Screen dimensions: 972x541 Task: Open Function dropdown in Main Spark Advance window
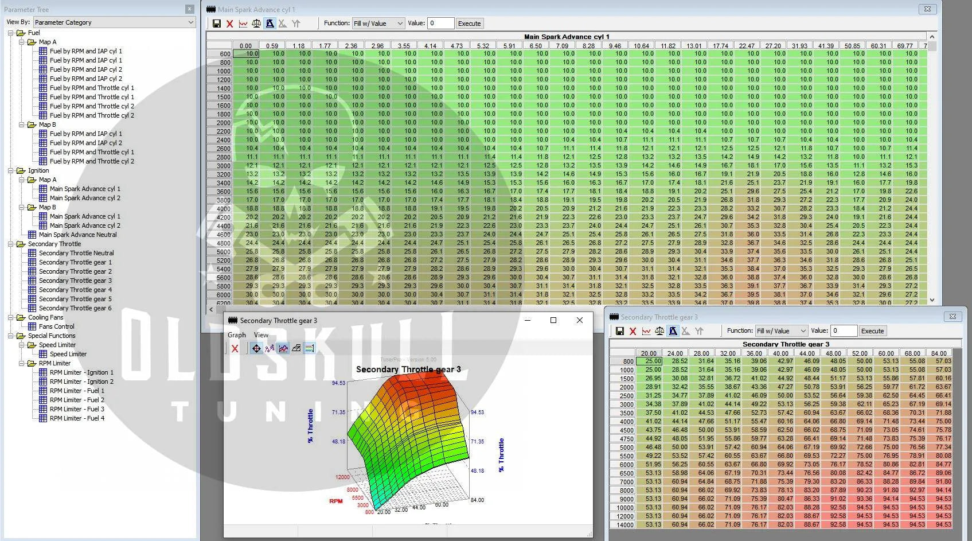[378, 24]
